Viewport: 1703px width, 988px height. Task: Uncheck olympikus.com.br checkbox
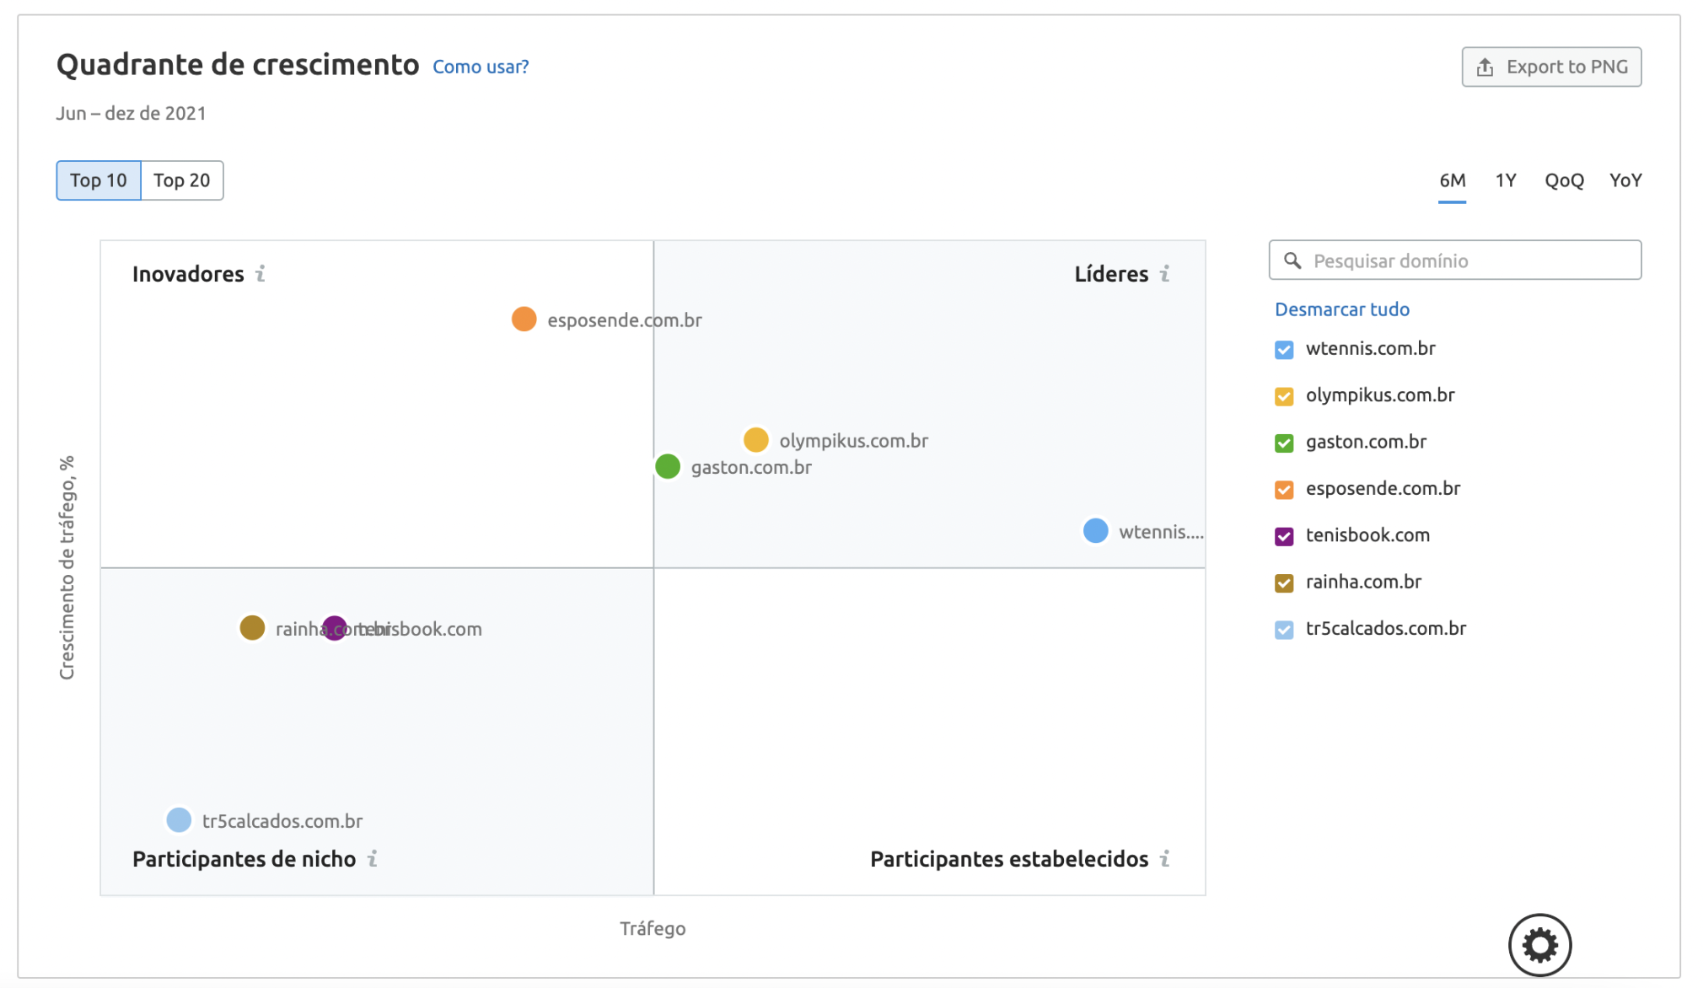click(1284, 396)
